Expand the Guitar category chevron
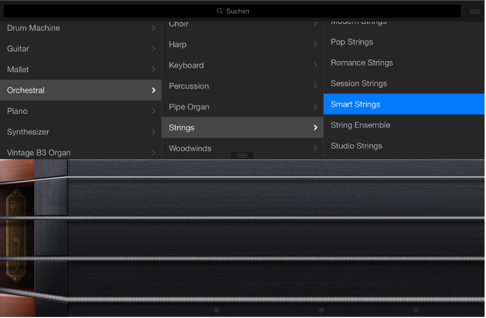Image resolution: width=486 pixels, height=318 pixels. point(154,48)
